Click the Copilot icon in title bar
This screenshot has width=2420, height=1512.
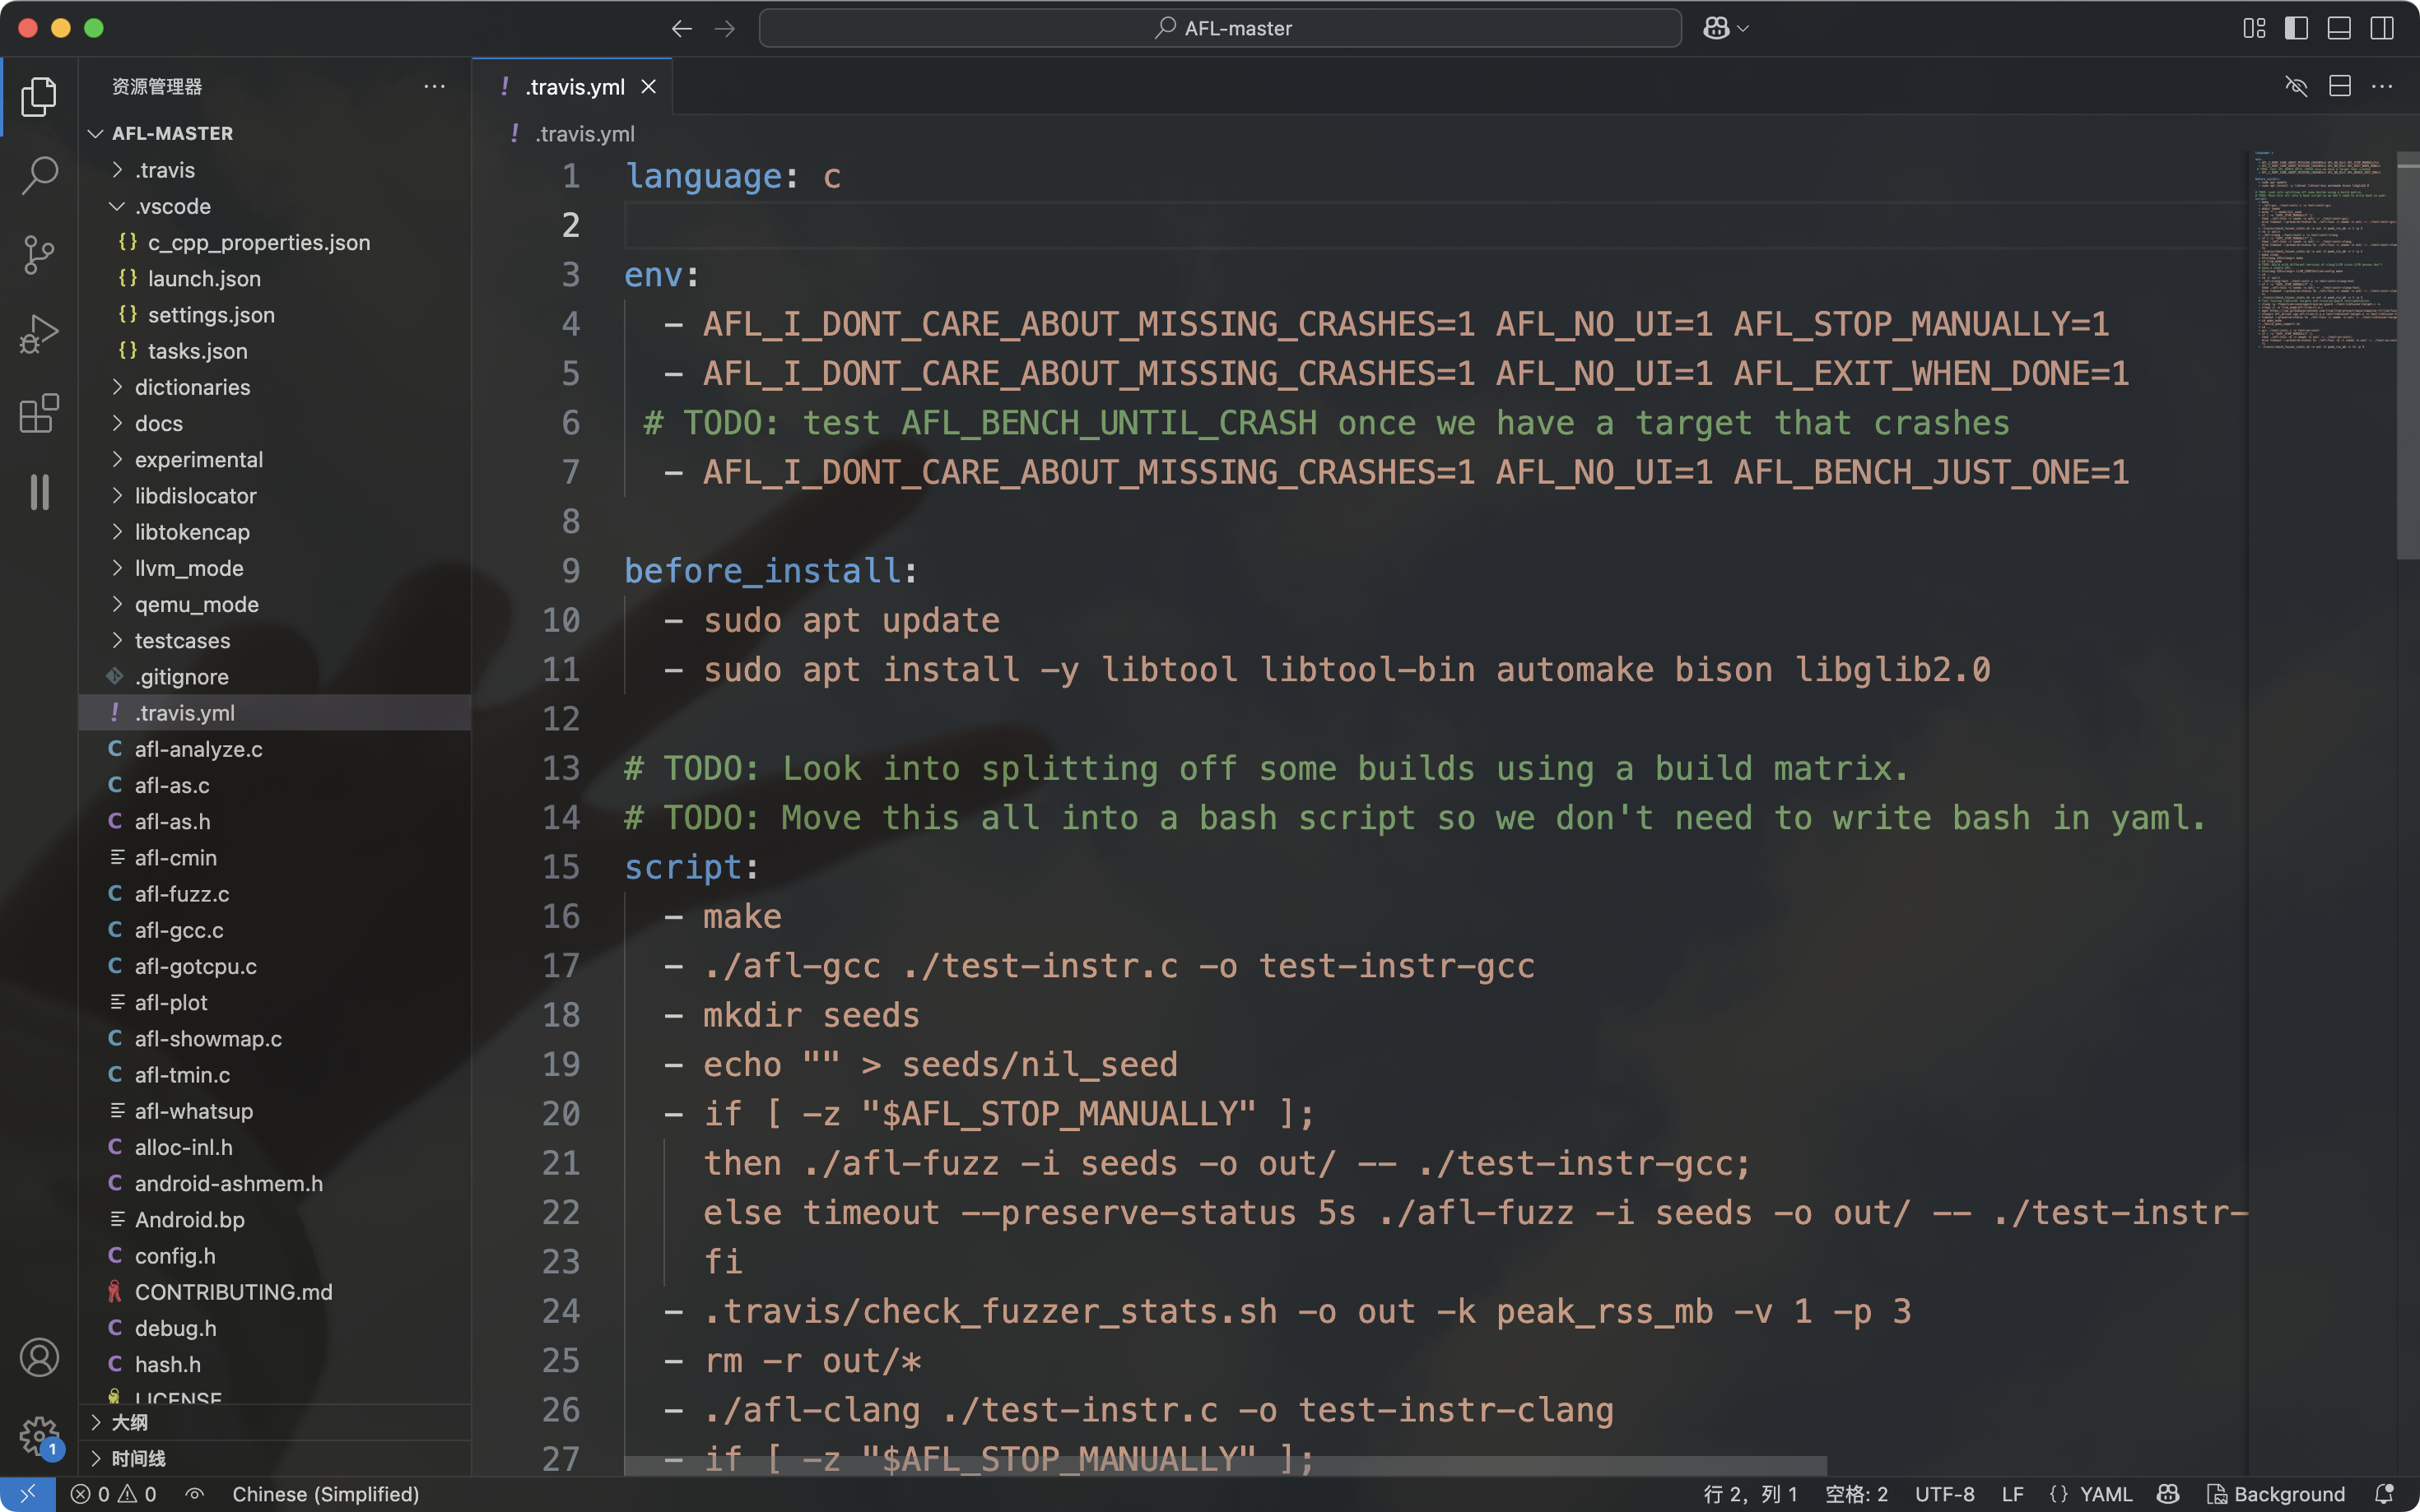click(x=1717, y=28)
